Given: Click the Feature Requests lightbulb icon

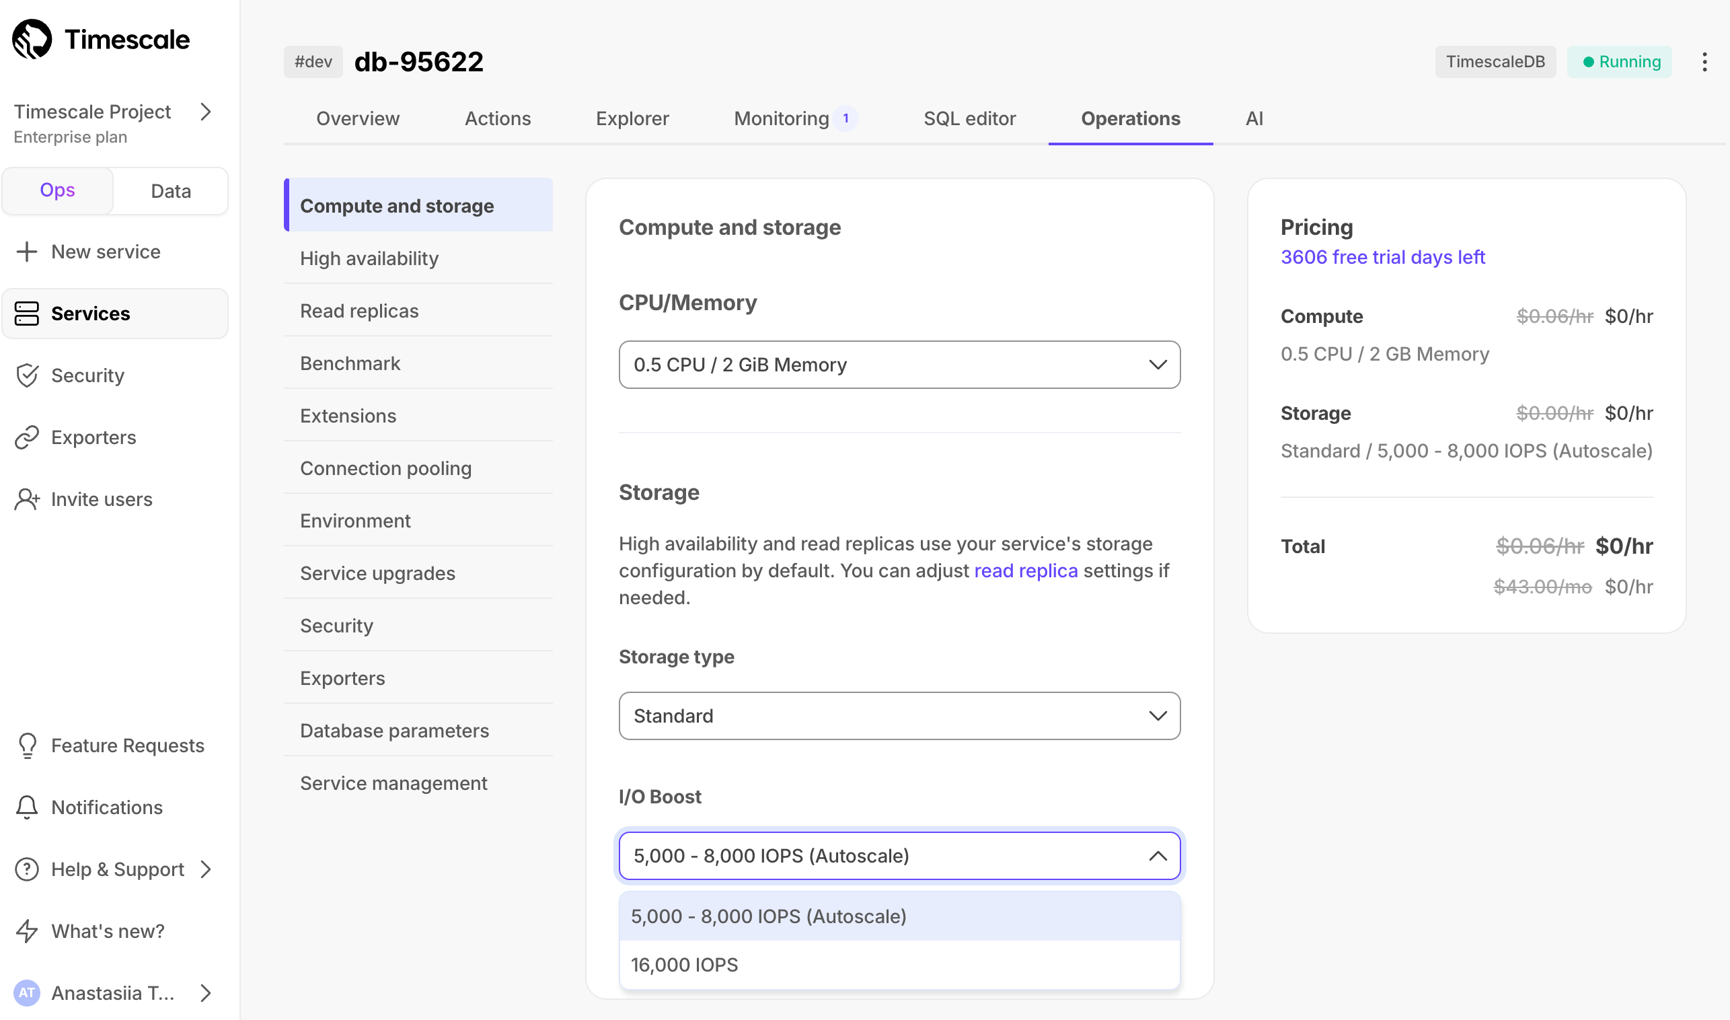Looking at the screenshot, I should click(27, 745).
